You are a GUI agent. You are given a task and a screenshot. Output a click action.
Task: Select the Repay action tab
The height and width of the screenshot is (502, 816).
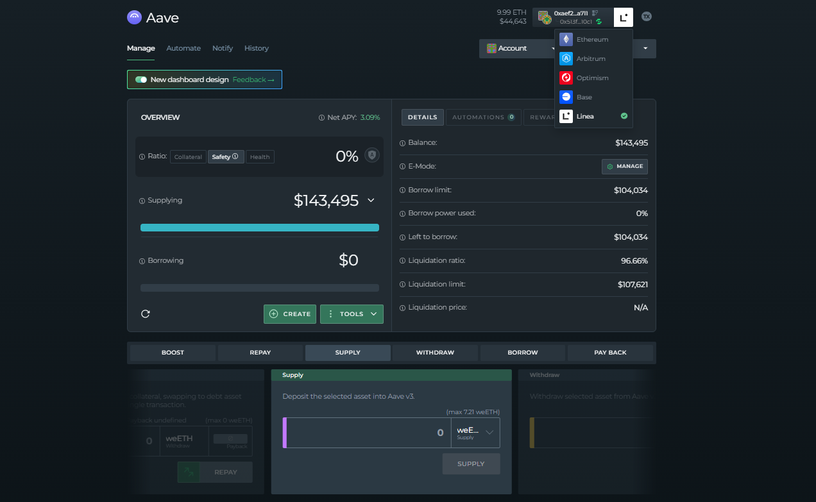point(260,353)
